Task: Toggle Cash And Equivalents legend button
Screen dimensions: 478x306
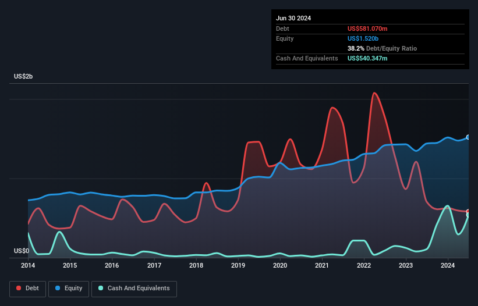Action: [x=134, y=289]
